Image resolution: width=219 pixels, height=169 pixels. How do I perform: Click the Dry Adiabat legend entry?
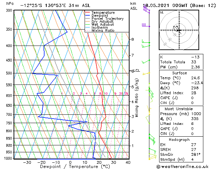click(x=102, y=22)
